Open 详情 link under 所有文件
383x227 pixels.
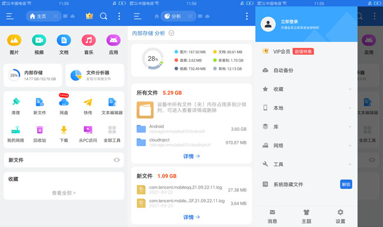pyautogui.click(x=191, y=156)
